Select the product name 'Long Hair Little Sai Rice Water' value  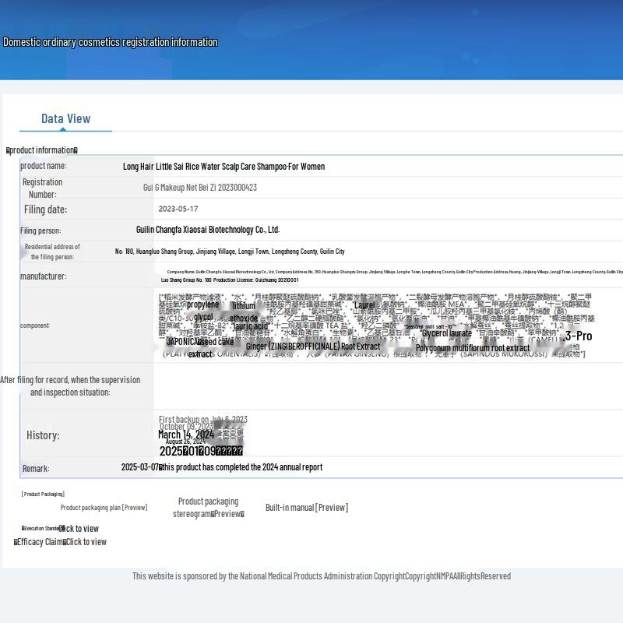coord(224,167)
